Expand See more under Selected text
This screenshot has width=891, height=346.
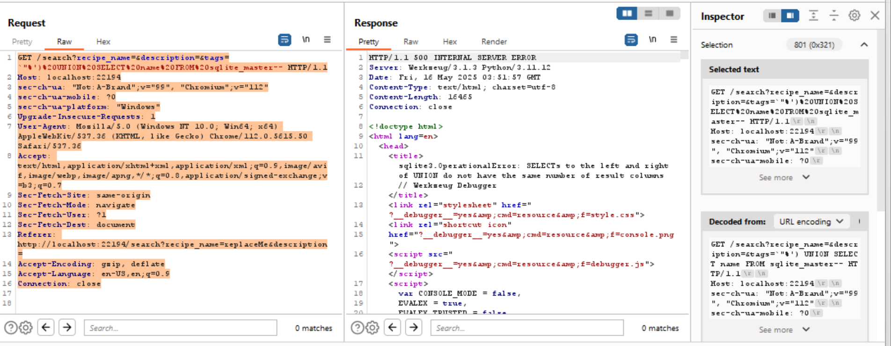tap(784, 178)
